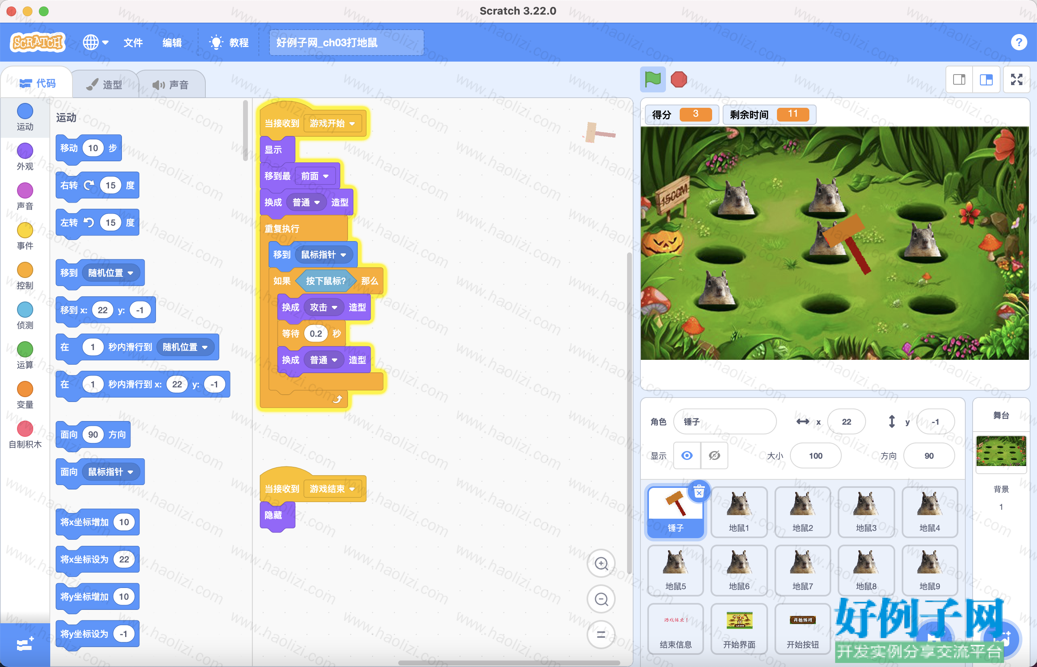1037x667 pixels.
Task: Switch to small stage layout
Action: [x=959, y=79]
